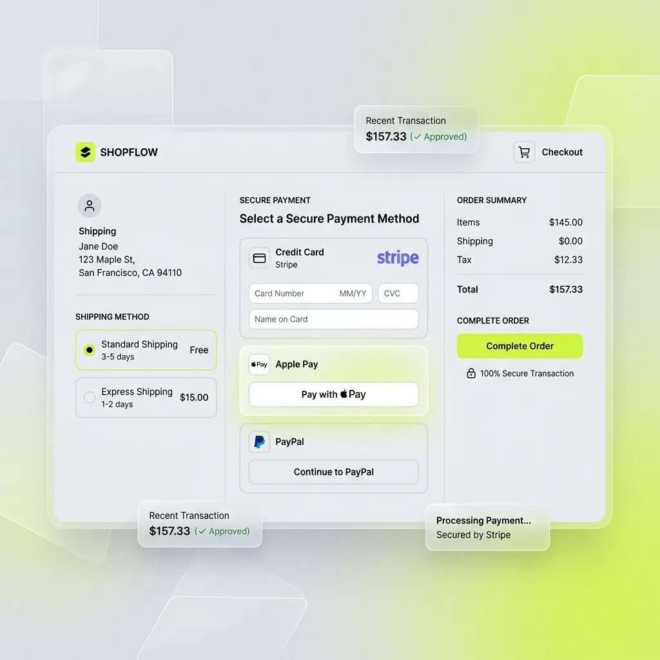Click Continue to PayPal button

click(333, 472)
